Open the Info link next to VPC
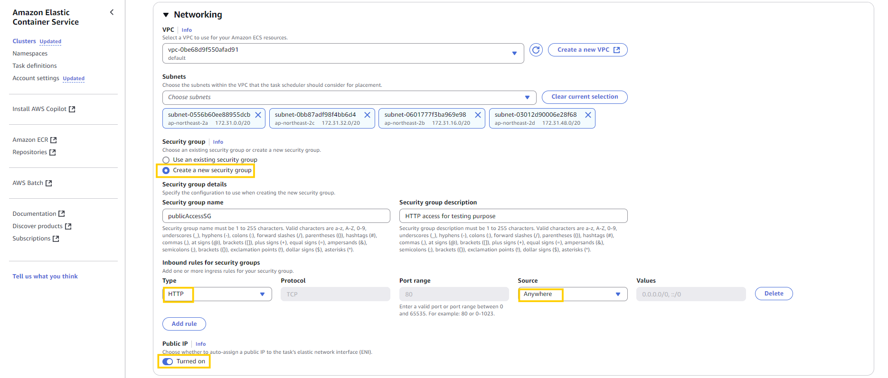This screenshot has height=378, width=888. [187, 30]
